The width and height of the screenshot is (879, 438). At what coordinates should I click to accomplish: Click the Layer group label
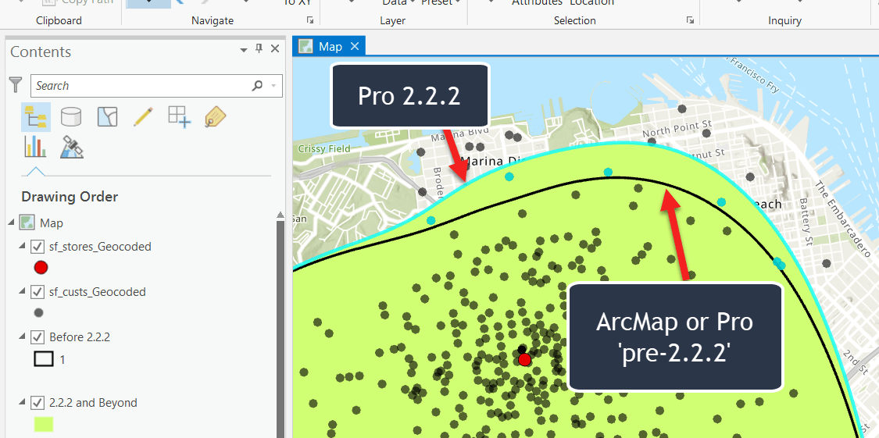(392, 21)
